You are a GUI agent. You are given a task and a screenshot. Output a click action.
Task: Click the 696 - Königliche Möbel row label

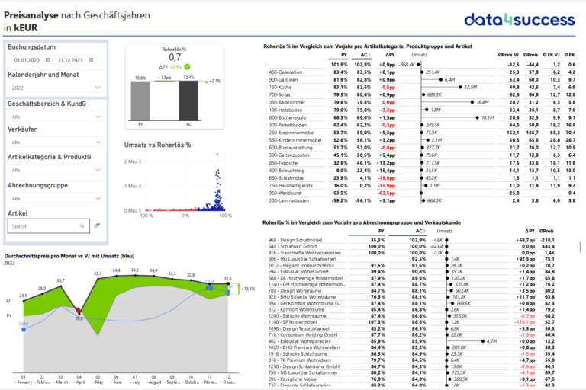pos(292,379)
